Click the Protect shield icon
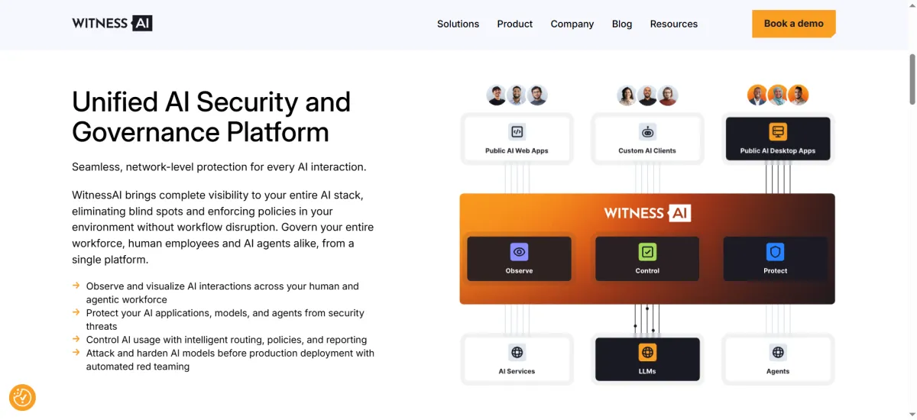 tap(775, 251)
